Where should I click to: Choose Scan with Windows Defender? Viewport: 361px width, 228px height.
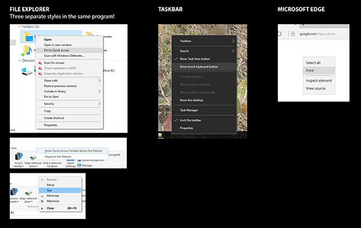tap(70, 56)
